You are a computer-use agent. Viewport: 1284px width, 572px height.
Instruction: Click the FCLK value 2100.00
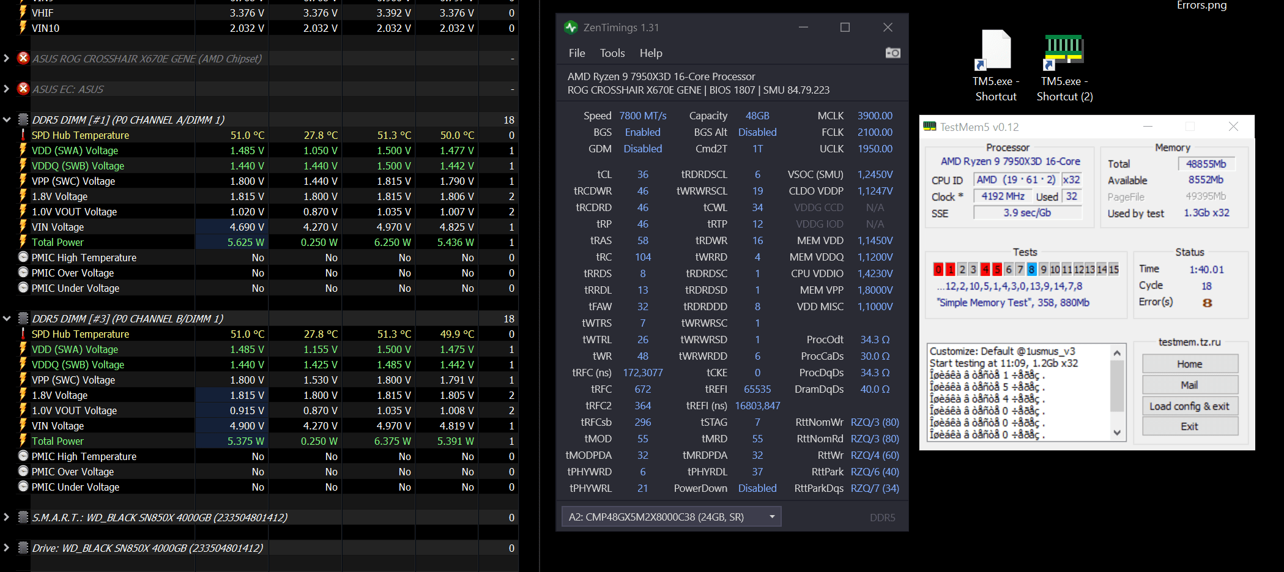point(875,132)
